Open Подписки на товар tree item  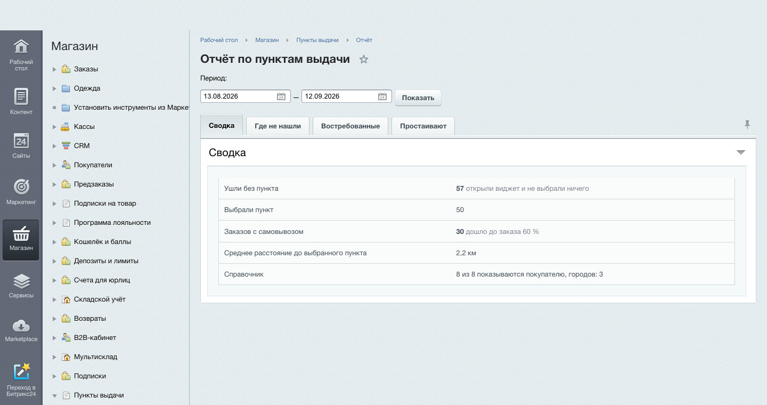[105, 204]
